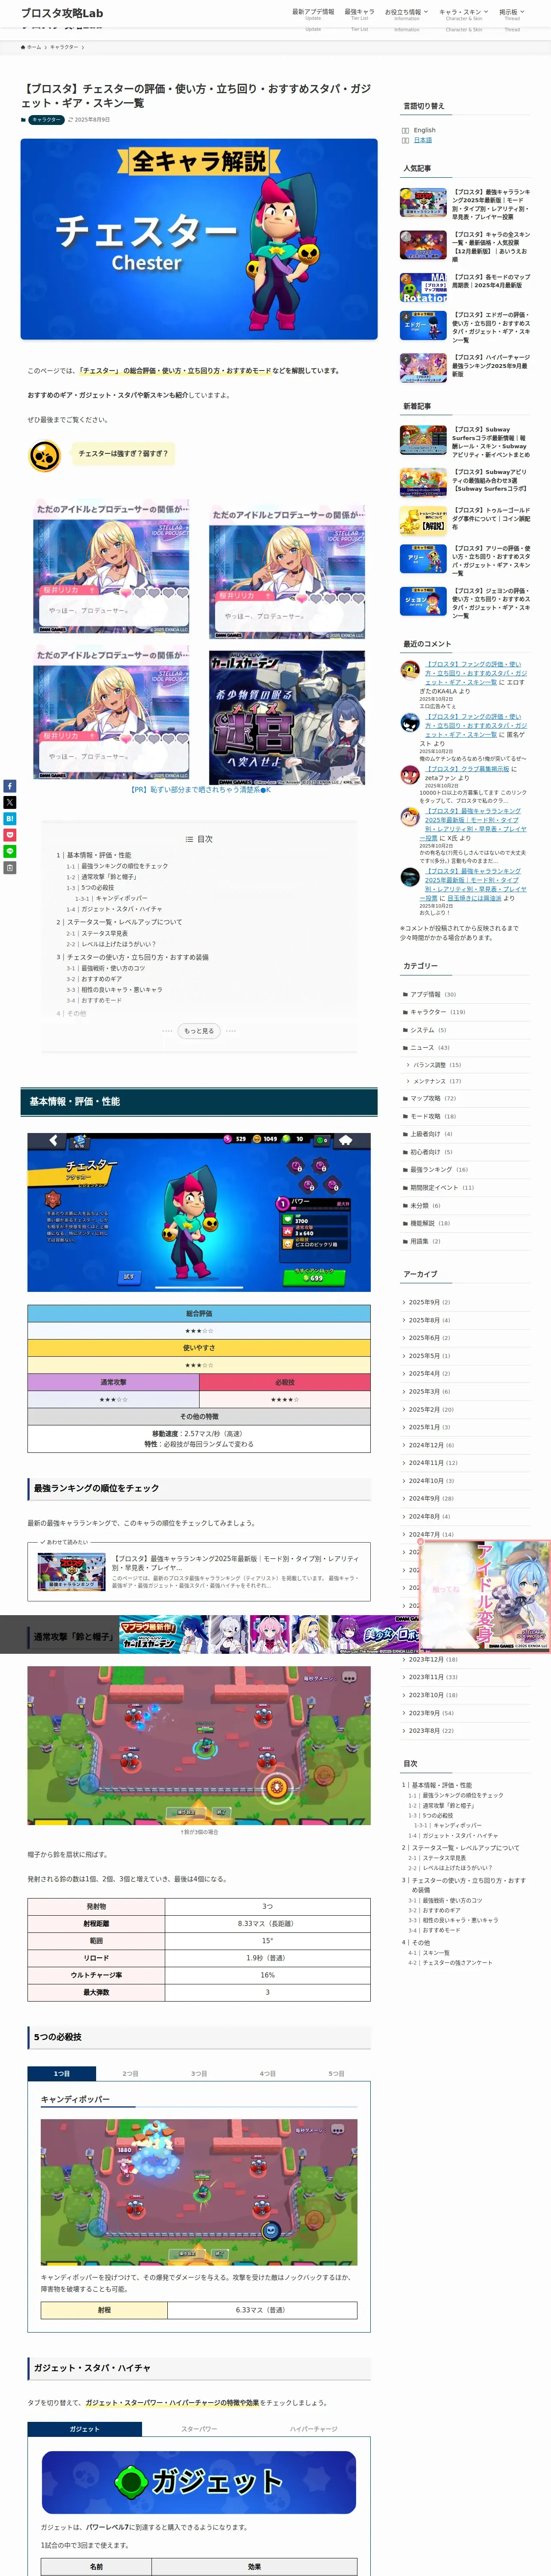Viewport: 551px width, 2576px height.
Task: Open popular article 最強キャラランキング2025年最新版 thumbnail
Action: (423, 202)
